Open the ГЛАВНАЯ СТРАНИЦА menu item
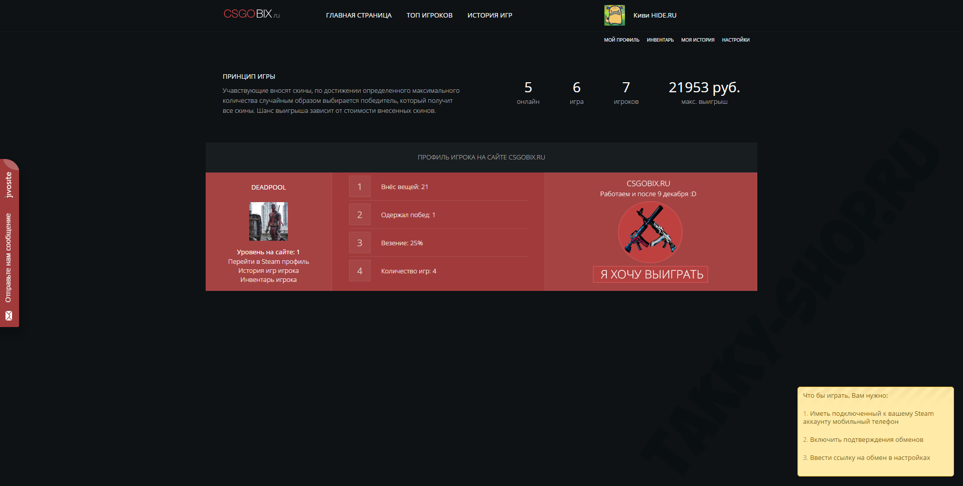 (x=359, y=15)
